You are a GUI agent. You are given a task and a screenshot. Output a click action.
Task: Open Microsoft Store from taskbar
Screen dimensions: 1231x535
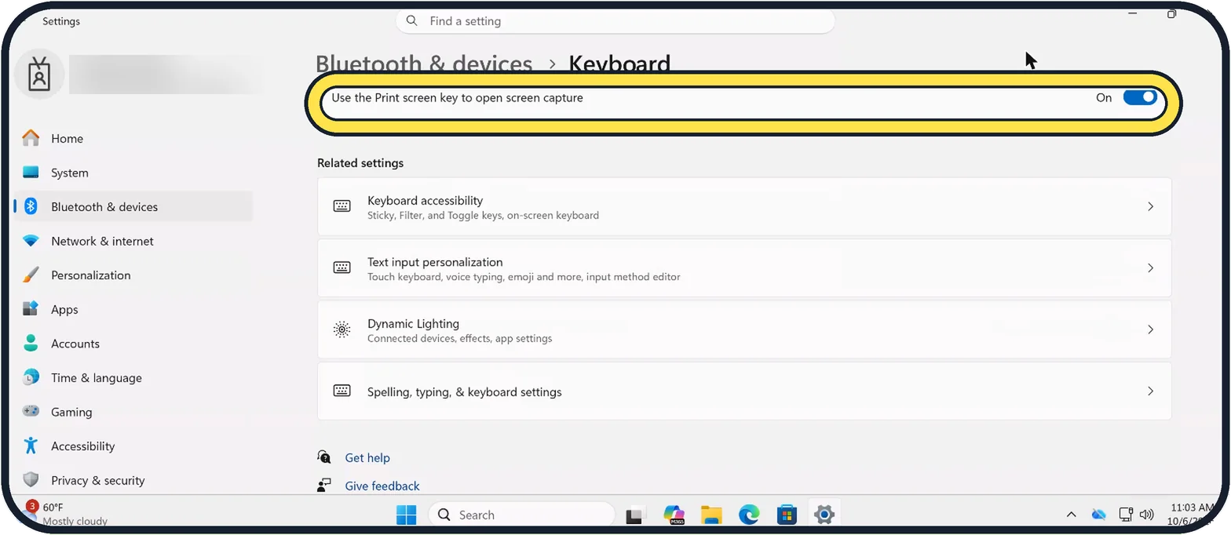click(x=787, y=515)
